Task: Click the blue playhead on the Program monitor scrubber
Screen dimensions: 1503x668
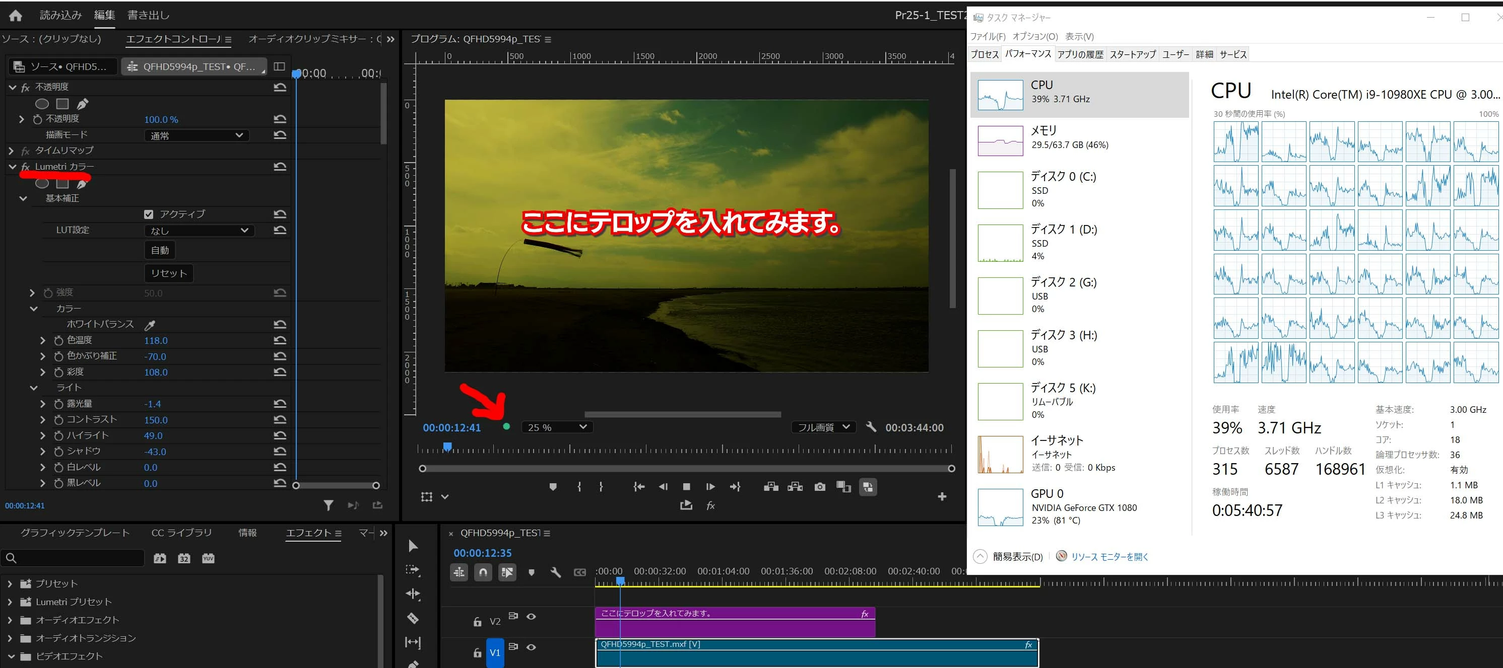Action: point(447,447)
